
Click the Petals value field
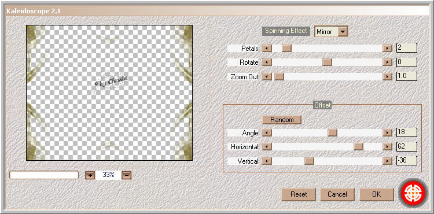pyautogui.click(x=407, y=48)
